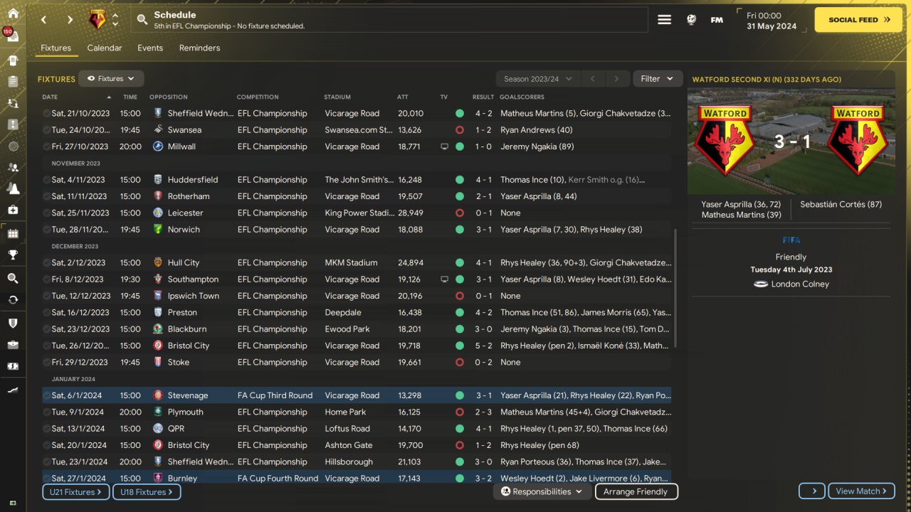Viewport: 911px width, 512px height.
Task: Switch to the Events tab
Action: [150, 48]
